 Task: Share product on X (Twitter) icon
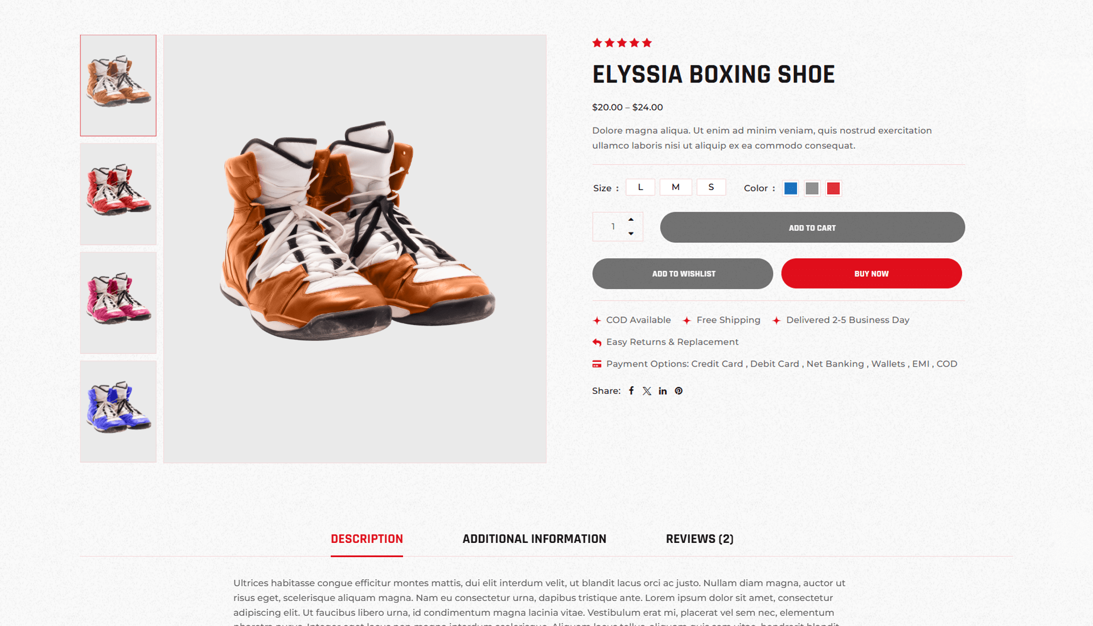pyautogui.click(x=647, y=391)
